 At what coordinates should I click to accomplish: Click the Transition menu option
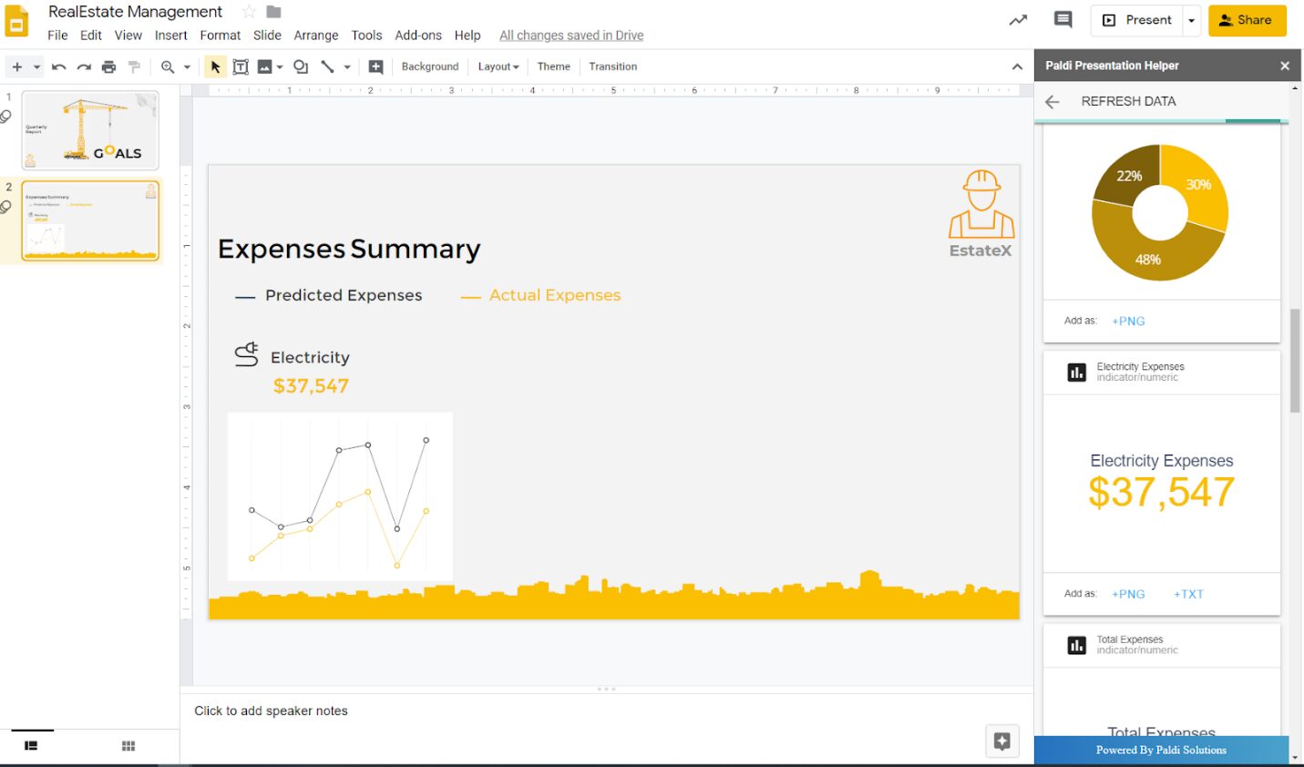coord(611,66)
